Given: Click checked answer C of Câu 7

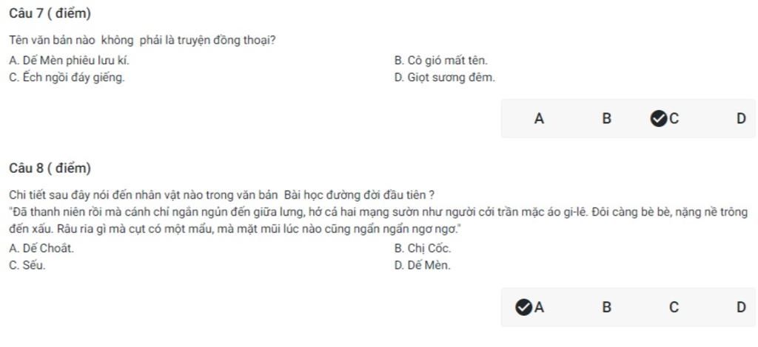Looking at the screenshot, I should (665, 119).
